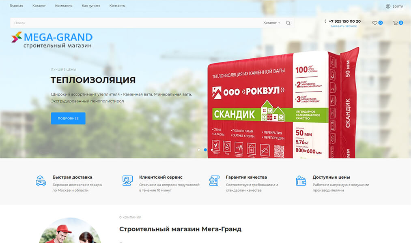This screenshot has width=411, height=243.
Task: Click the MEGA-GRAND logo
Action: click(x=52, y=40)
